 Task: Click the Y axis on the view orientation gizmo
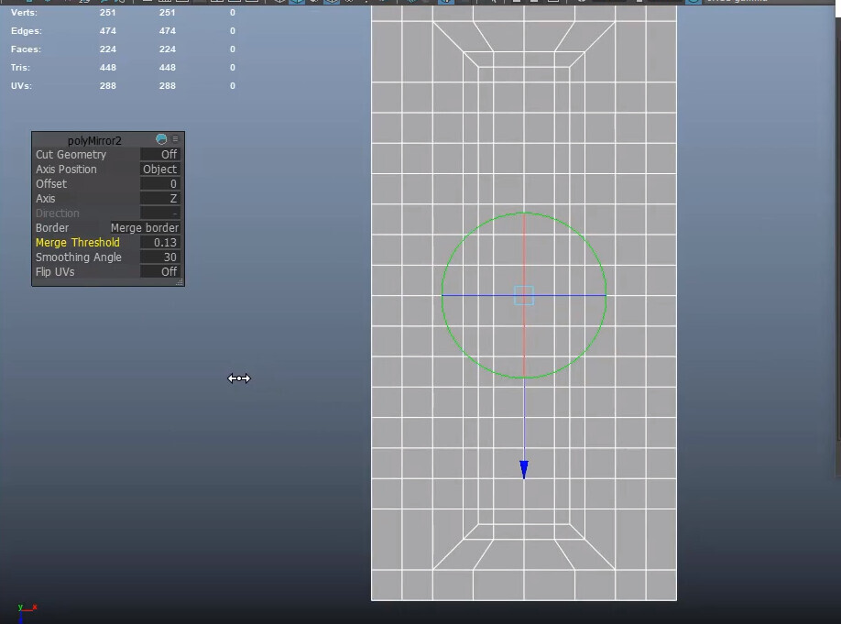(x=21, y=607)
